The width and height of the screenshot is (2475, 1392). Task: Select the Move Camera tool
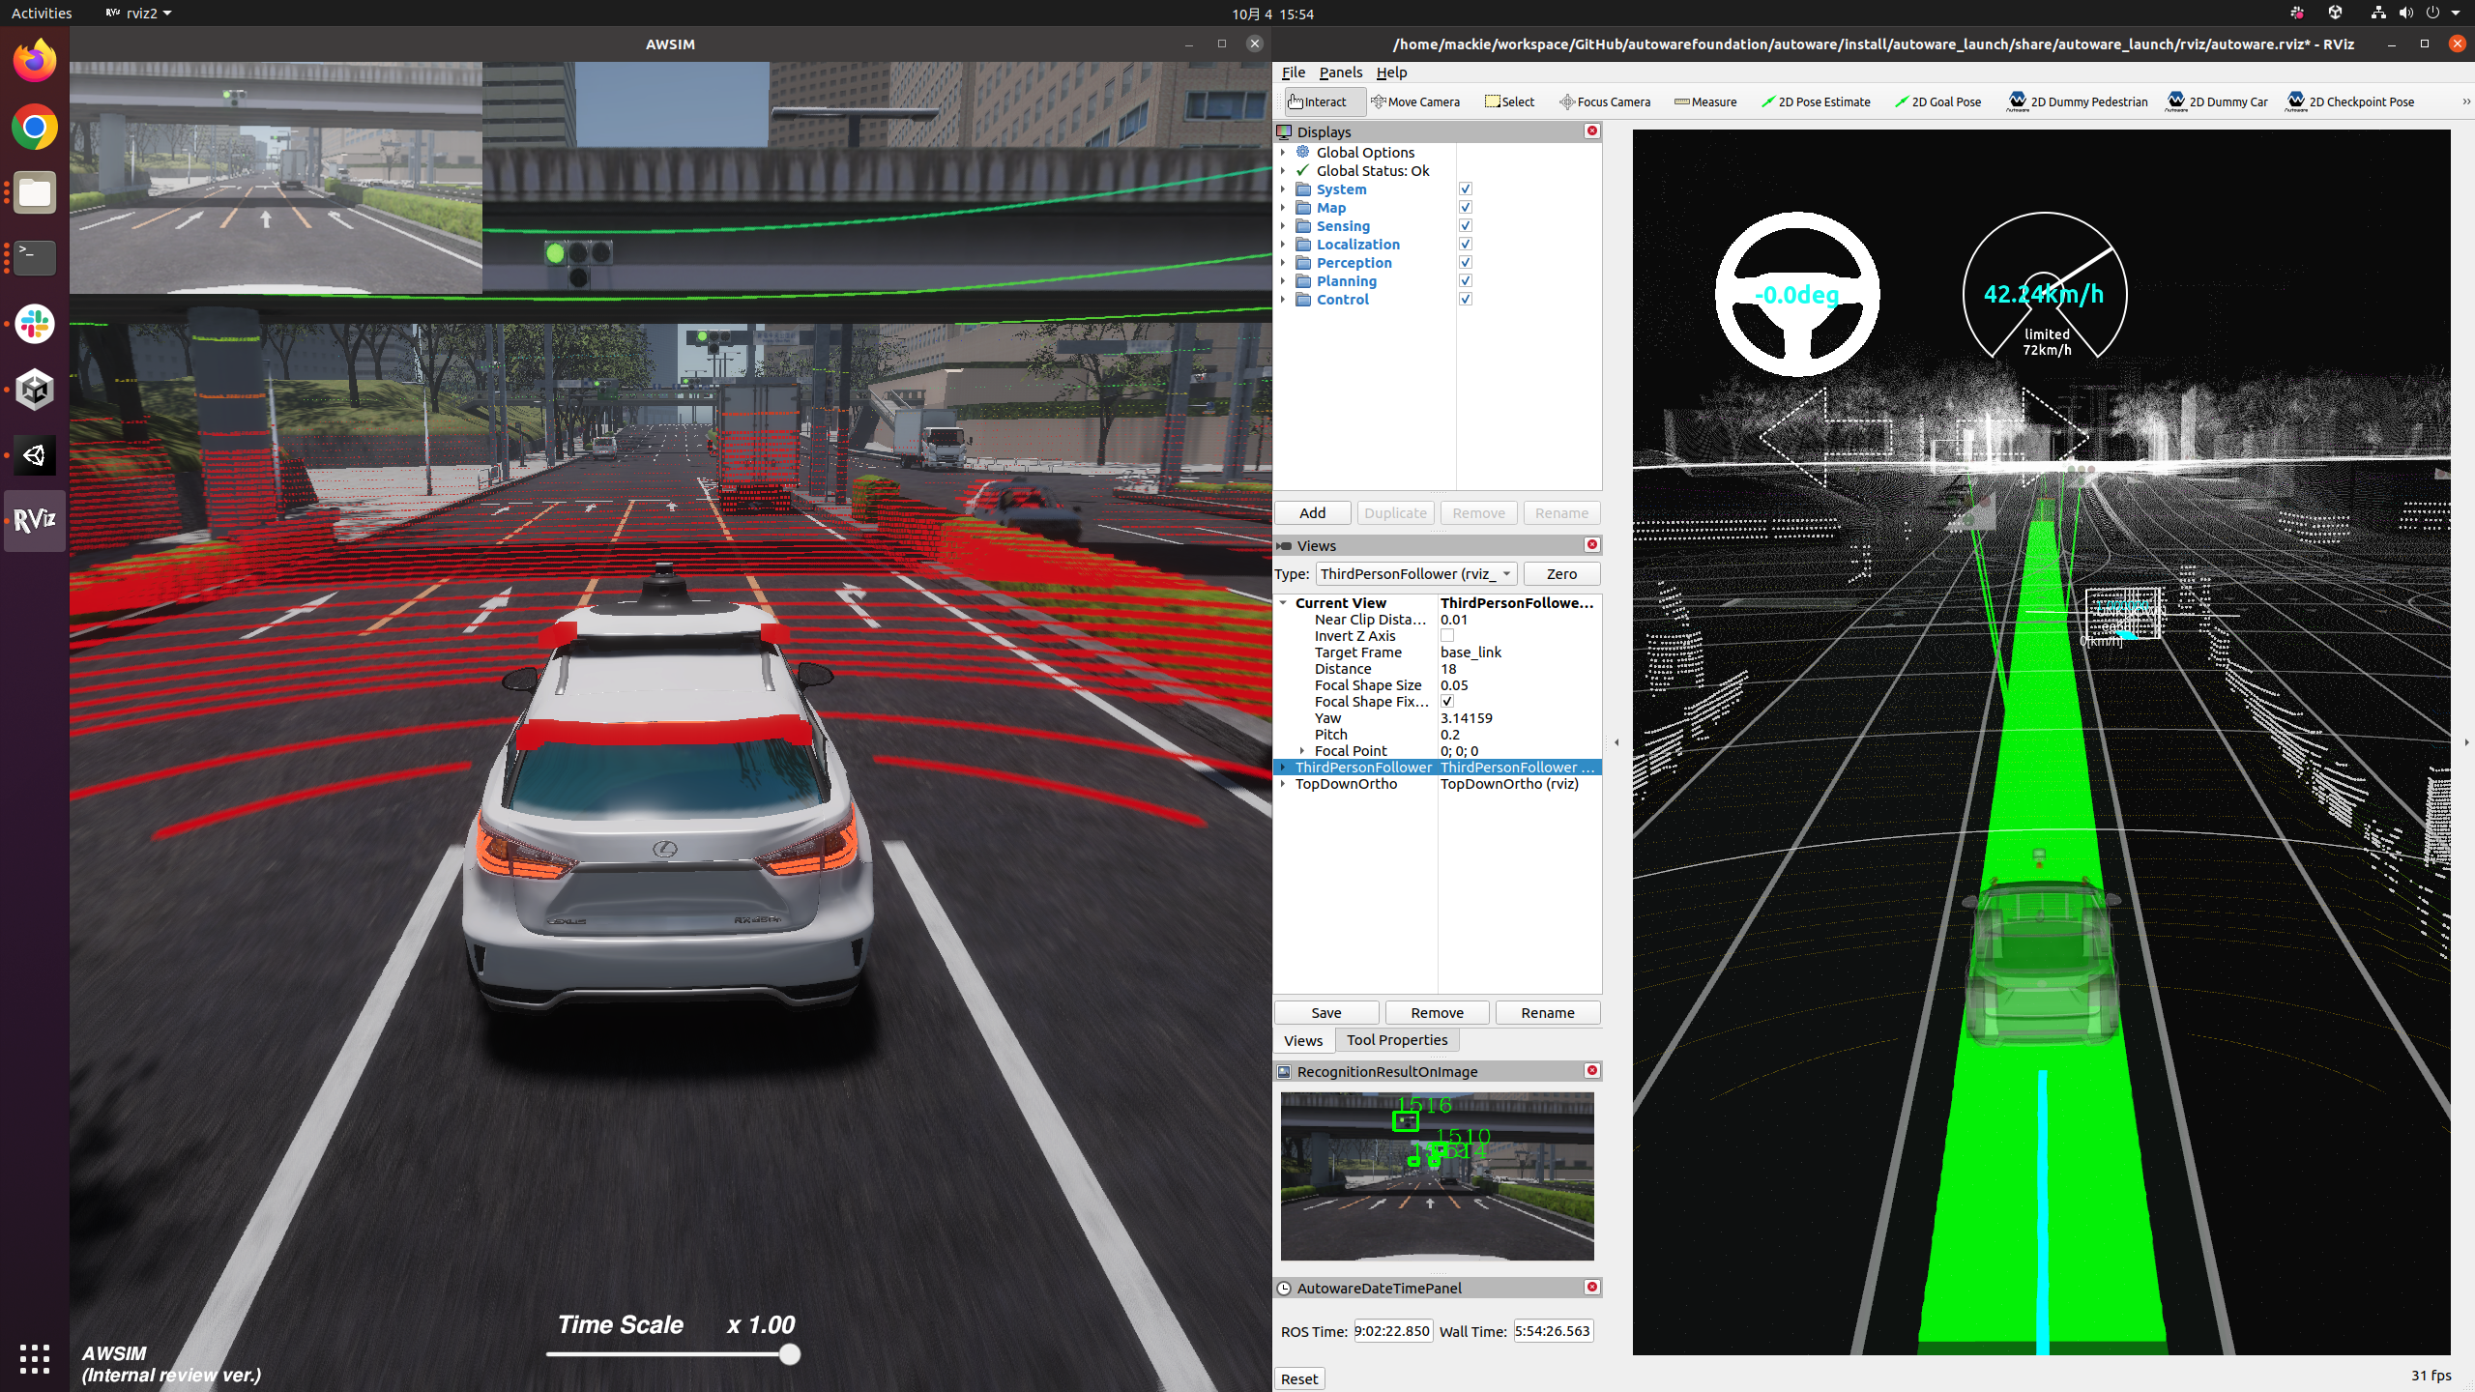coord(1415,101)
